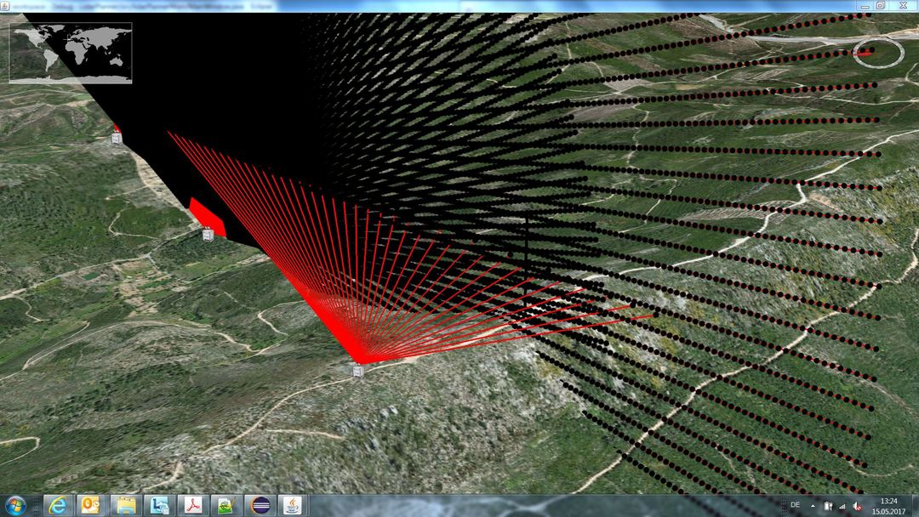Open Windows Explorer folder icon
Image resolution: width=919 pixels, height=517 pixels.
tap(126, 505)
